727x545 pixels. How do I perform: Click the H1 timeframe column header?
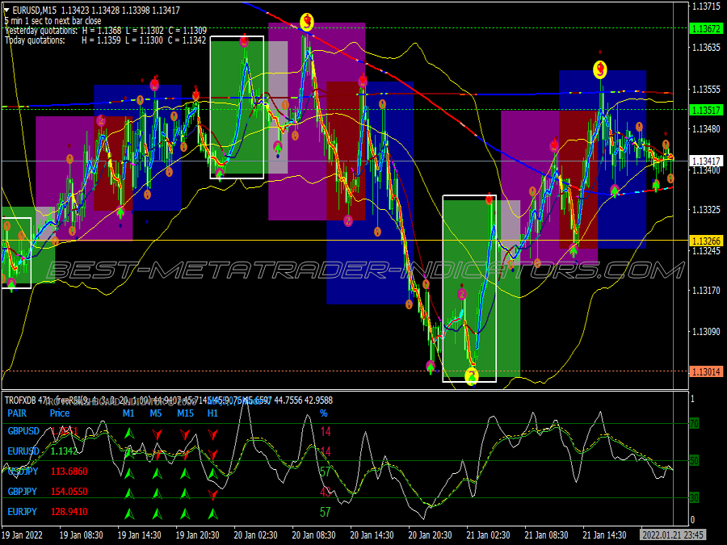pos(212,413)
